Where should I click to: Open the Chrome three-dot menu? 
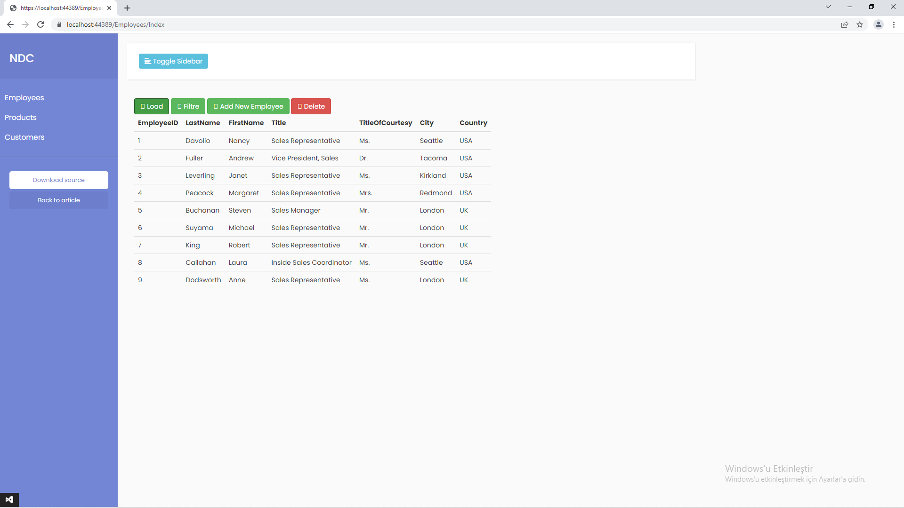(894, 24)
